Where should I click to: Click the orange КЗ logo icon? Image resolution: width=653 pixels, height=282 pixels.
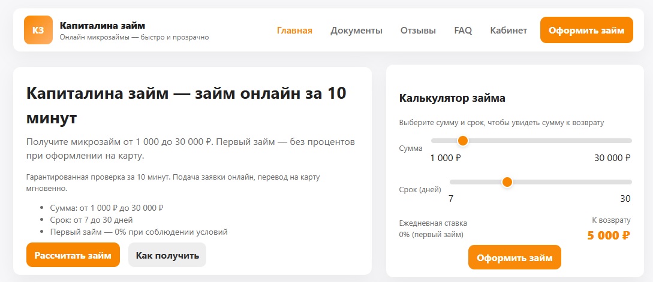click(38, 30)
